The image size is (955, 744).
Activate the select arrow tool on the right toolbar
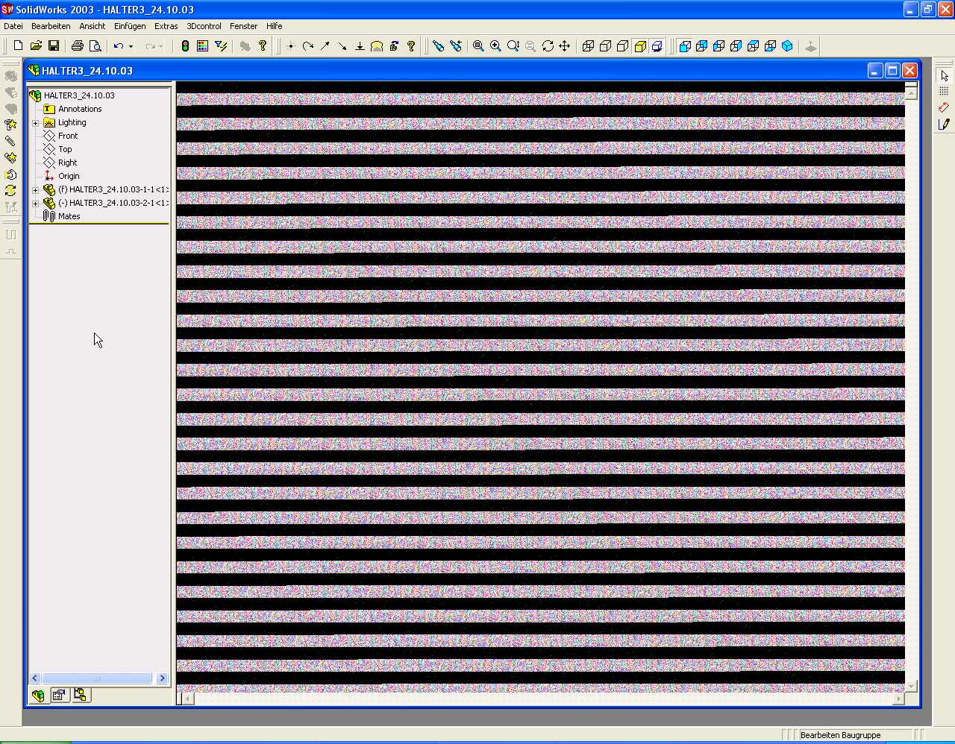click(x=944, y=76)
